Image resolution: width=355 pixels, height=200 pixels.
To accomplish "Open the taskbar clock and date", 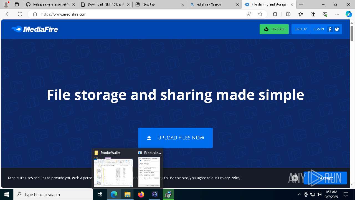I will click(x=331, y=194).
